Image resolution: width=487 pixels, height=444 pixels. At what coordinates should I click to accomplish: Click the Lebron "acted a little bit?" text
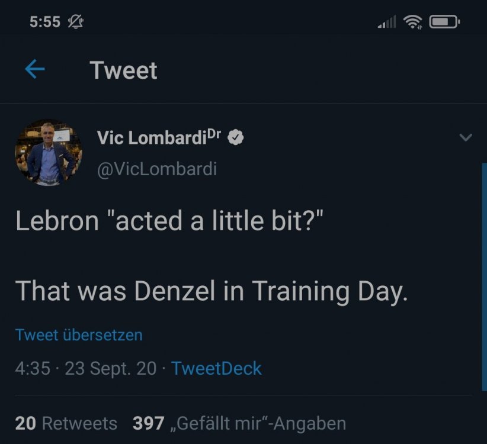point(169,221)
